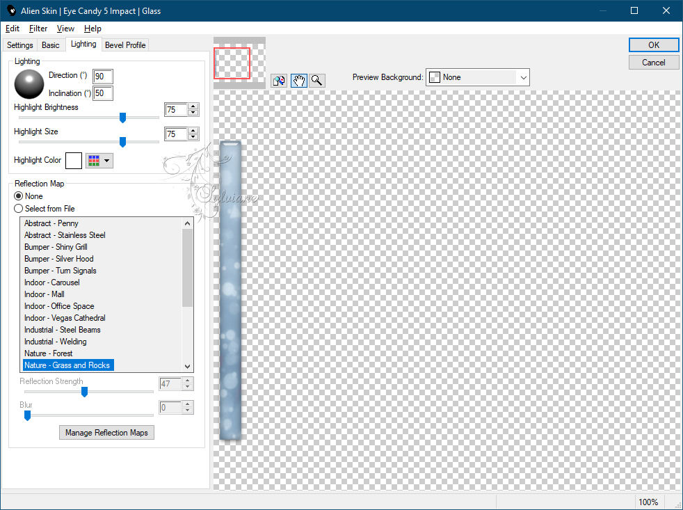Select Abstract - Penny reflection map

pos(51,223)
